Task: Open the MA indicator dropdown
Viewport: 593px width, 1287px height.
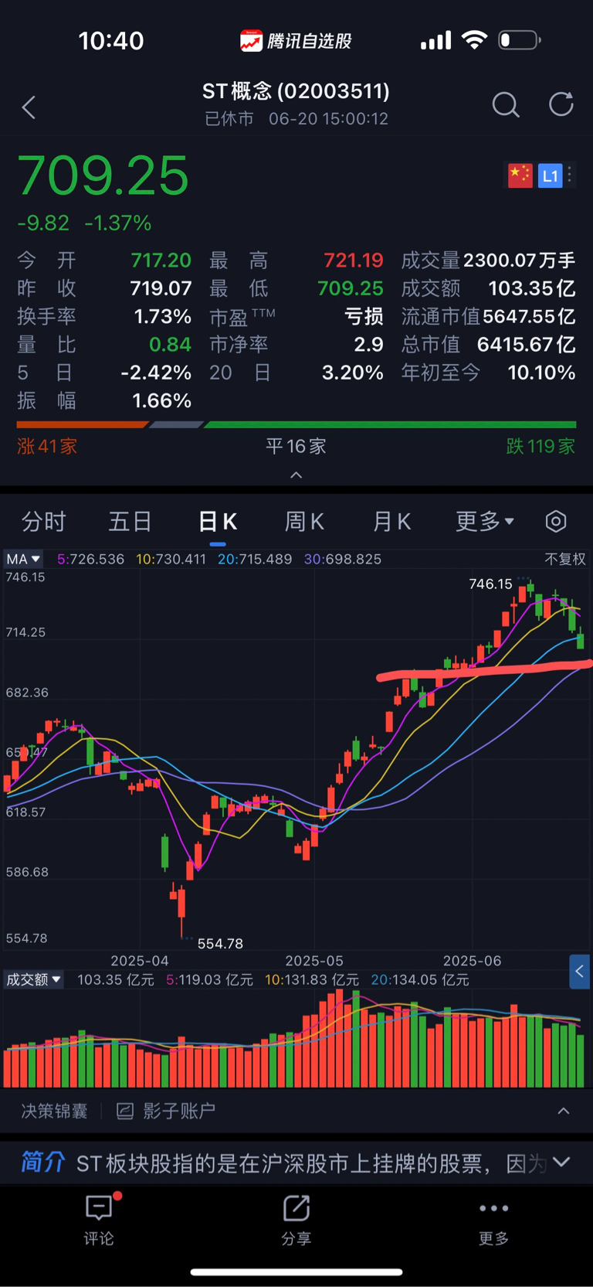Action: coord(23,559)
